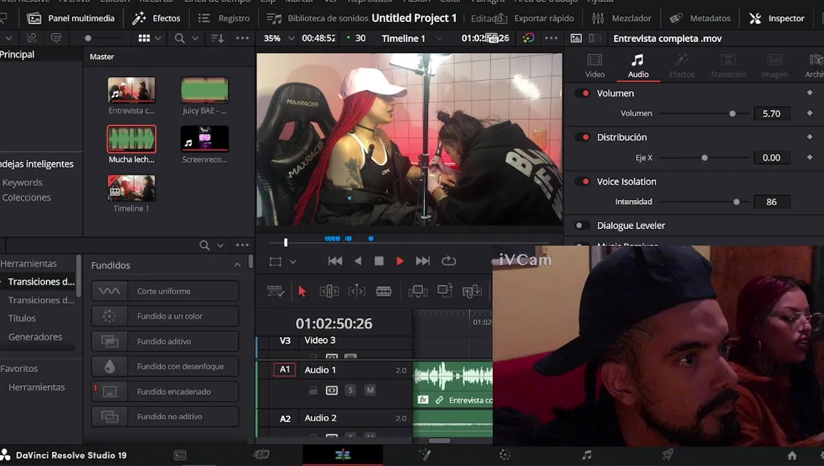Image resolution: width=824 pixels, height=466 pixels.
Task: Click the Insert Clip icon
Action: (418, 291)
